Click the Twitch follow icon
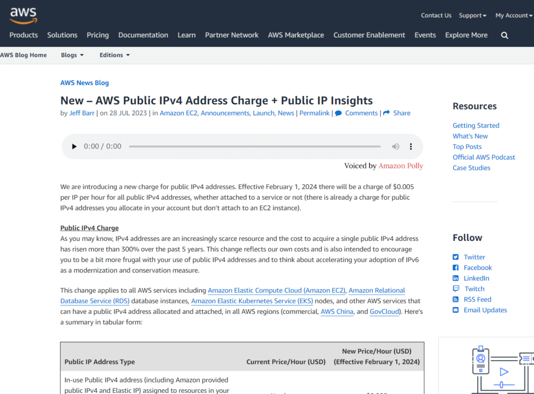534x394 pixels. (x=455, y=289)
